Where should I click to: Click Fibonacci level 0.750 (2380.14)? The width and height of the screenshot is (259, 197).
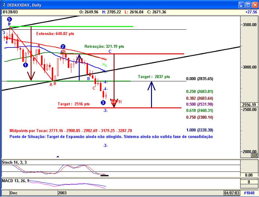click(200, 117)
